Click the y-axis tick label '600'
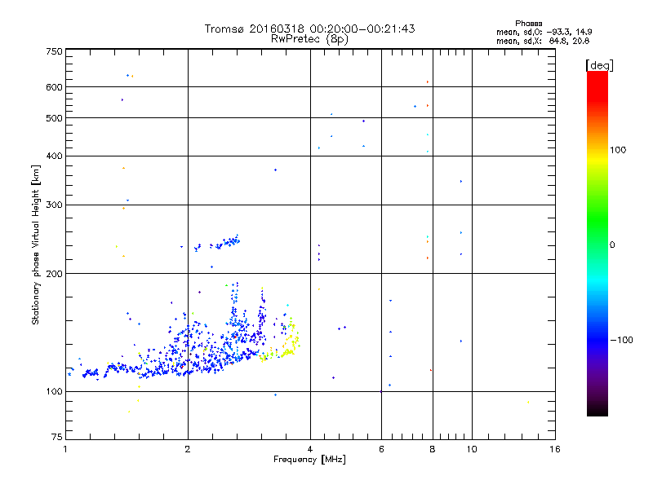The image size is (653, 489). pyautogui.click(x=54, y=87)
